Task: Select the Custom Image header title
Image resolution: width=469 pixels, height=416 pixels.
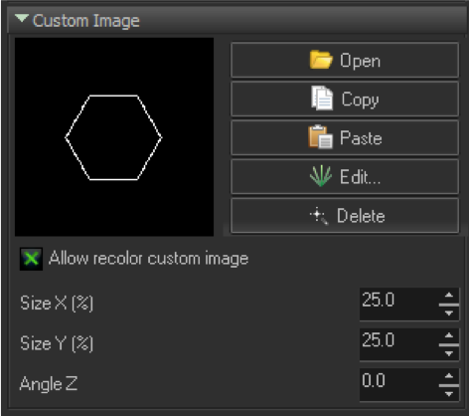Action: (x=86, y=21)
